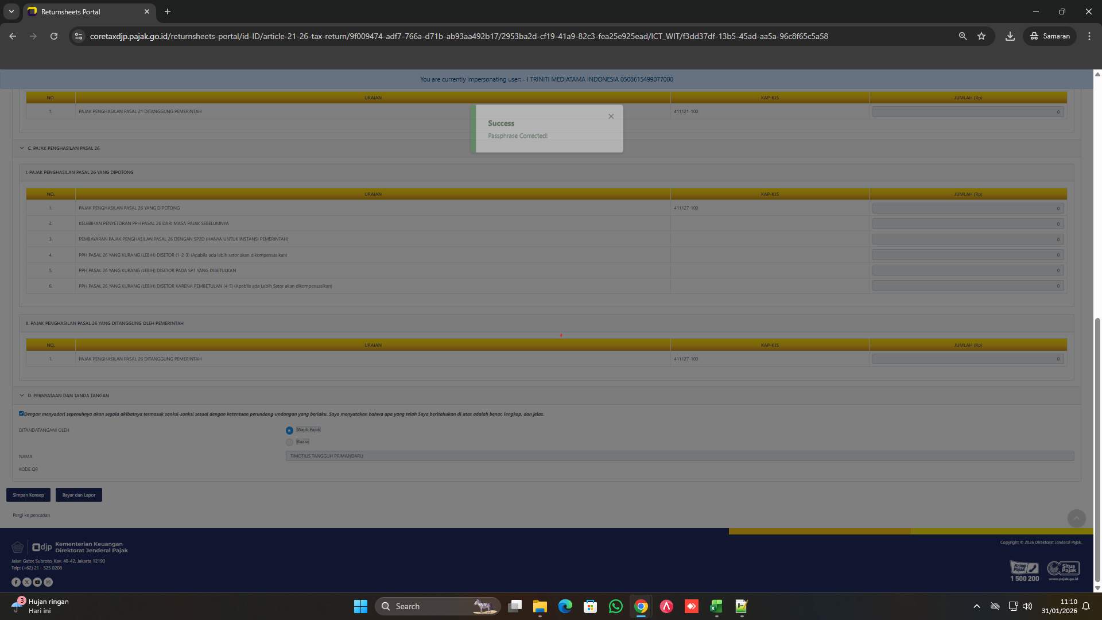
Task: Collapse section C. PAJAK PENGHASILAN PASAL 26
Action: click(x=22, y=148)
